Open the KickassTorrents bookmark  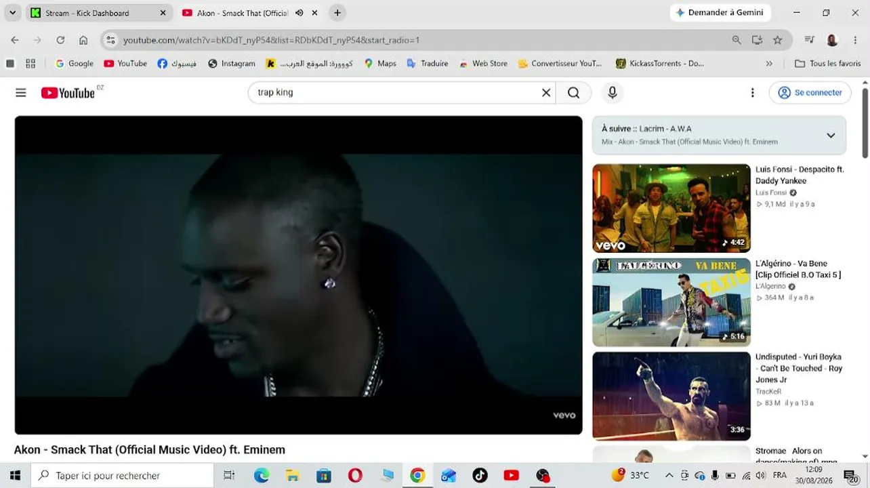pyautogui.click(x=660, y=64)
